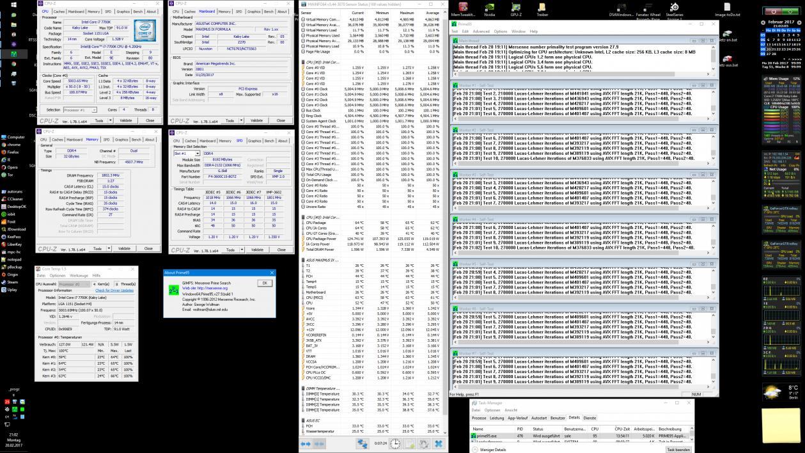The height and width of the screenshot is (453, 805).
Task: Open CCleaner from the left sidebar
Action: point(12,199)
